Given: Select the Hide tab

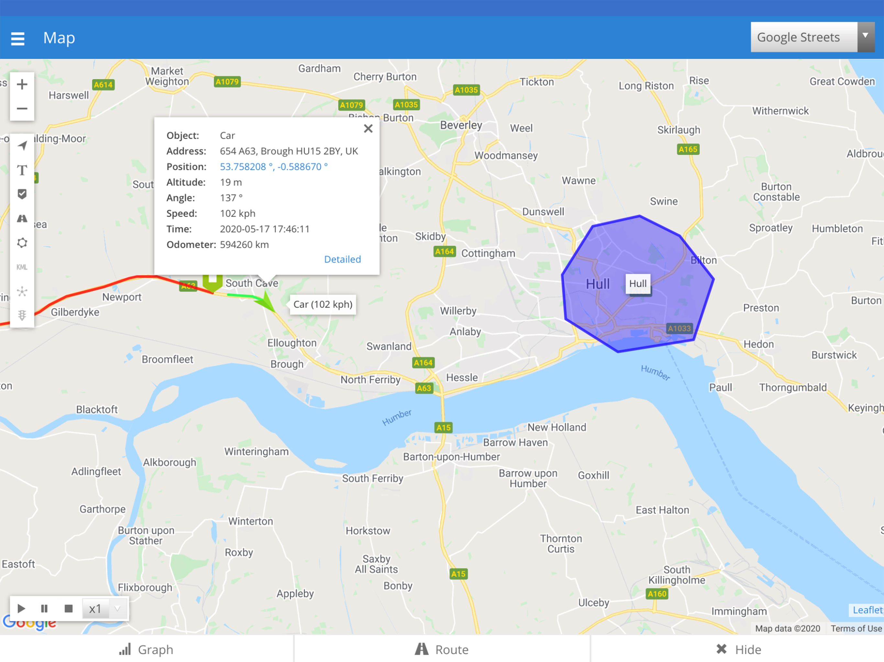Looking at the screenshot, I should 738,649.
